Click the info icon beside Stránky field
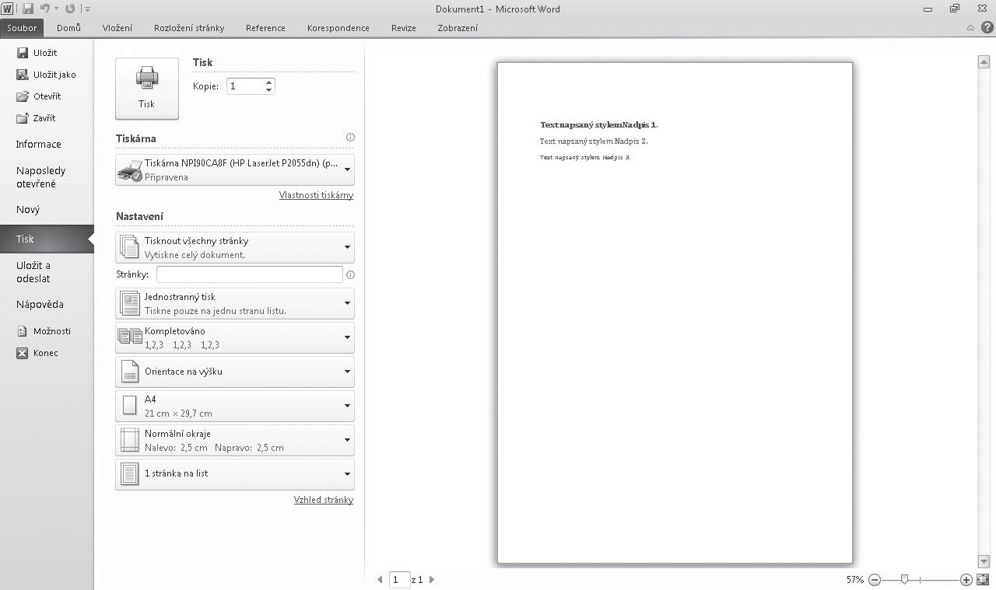Screen dimensions: 996x590 pos(350,274)
